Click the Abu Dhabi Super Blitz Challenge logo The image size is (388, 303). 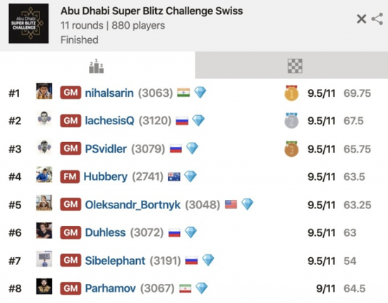coord(29,23)
